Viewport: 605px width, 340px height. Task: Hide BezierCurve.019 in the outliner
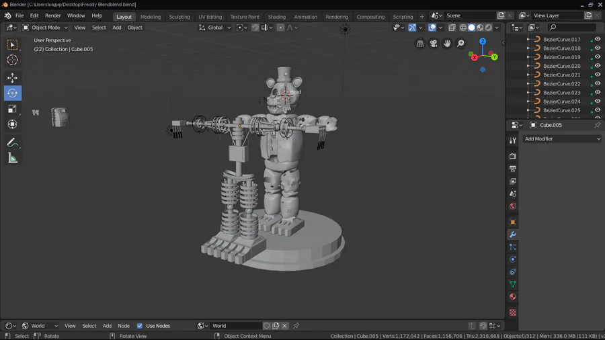598,56
